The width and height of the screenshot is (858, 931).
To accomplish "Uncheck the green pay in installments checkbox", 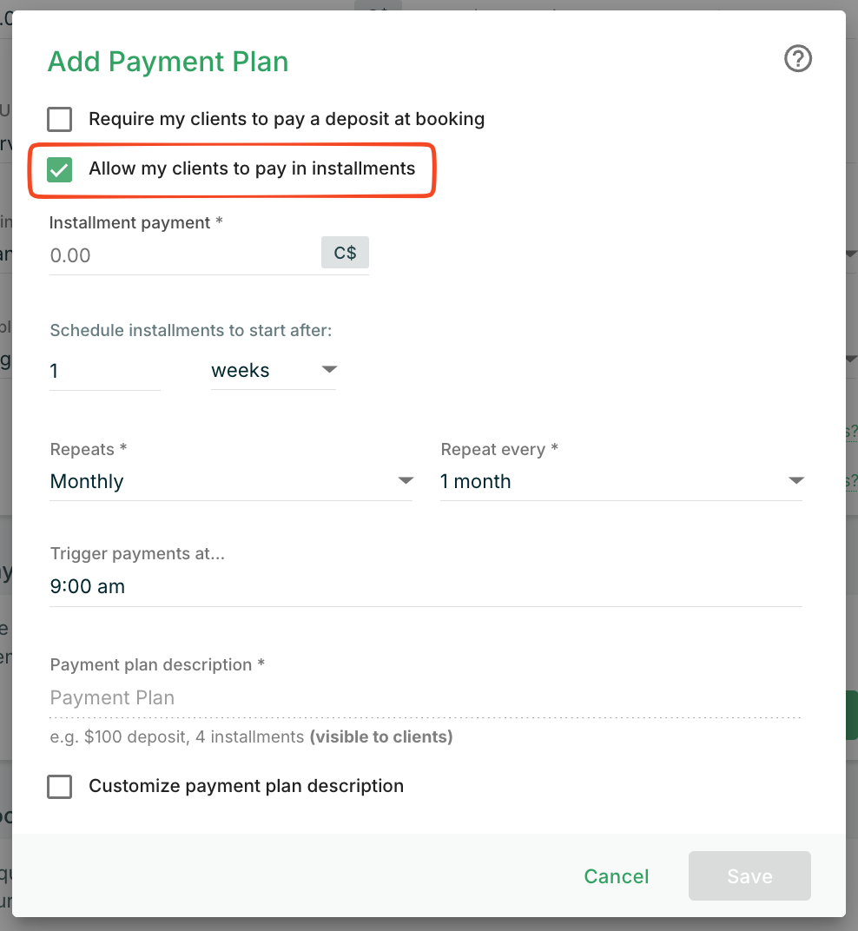I will 60,169.
